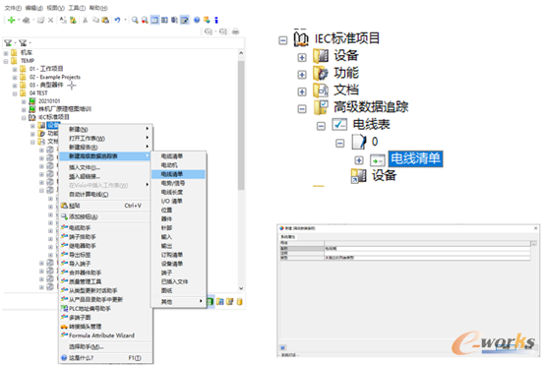Viewport: 545px width, 365px height.
Task: Click the first filter funnel icon
Action: [x=8, y=42]
